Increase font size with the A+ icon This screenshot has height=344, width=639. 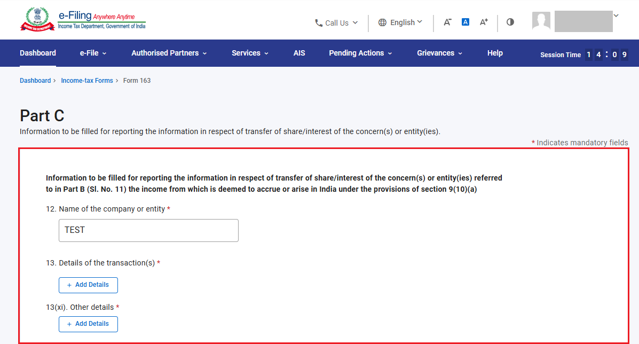click(484, 22)
